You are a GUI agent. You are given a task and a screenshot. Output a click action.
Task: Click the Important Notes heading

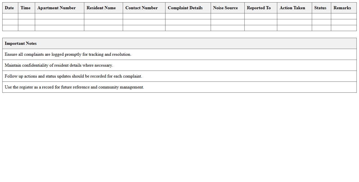21,43
